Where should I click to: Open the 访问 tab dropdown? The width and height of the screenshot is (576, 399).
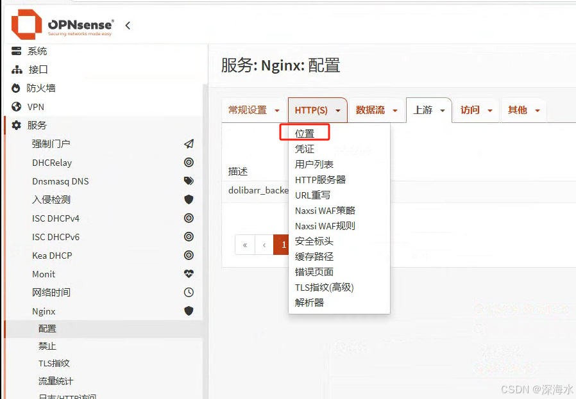[x=477, y=110]
